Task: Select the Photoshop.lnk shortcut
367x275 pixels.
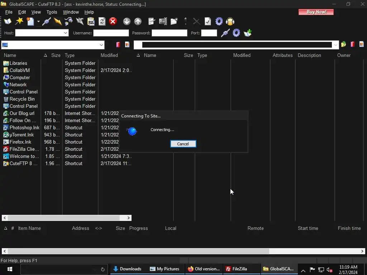Action: (24, 128)
